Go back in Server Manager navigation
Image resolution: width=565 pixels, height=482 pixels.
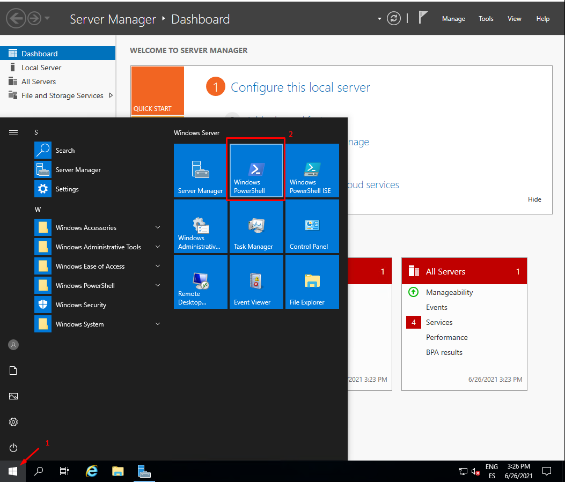point(16,18)
